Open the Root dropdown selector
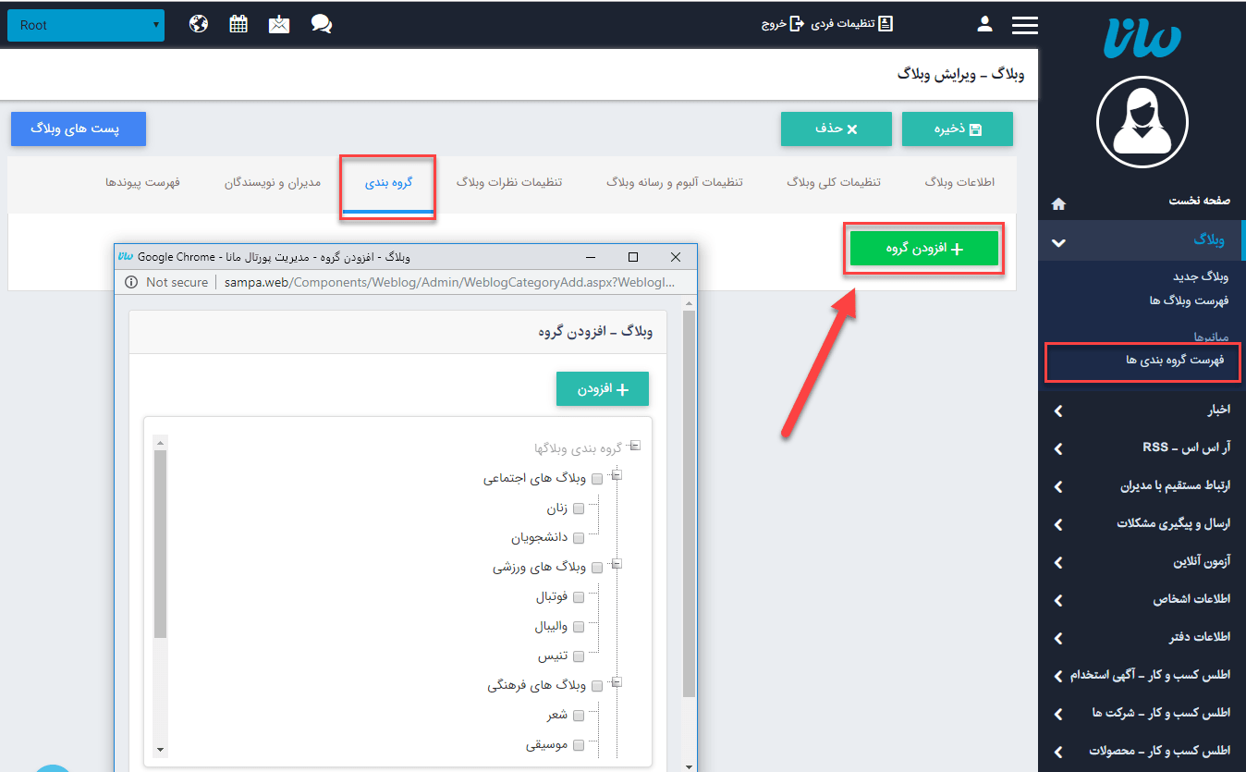The width and height of the screenshot is (1246, 772). click(85, 26)
